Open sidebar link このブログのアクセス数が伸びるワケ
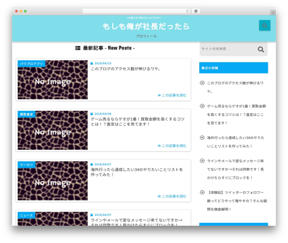Viewport: 288px width, 243px height. 235,87
